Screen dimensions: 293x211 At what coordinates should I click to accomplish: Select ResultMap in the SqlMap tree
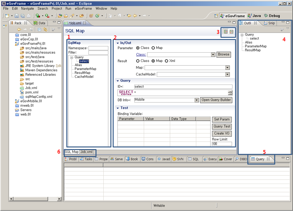82,73
